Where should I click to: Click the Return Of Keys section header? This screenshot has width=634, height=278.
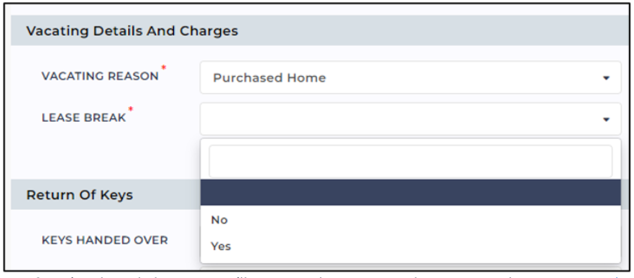pos(80,195)
